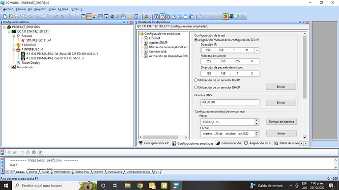Click the Undo arrow toolbar icon
This screenshot has height=190, width=339.
[x=56, y=16]
